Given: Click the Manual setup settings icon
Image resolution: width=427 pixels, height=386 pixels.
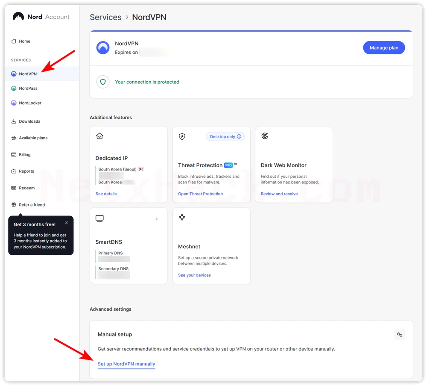Looking at the screenshot, I should 400,334.
